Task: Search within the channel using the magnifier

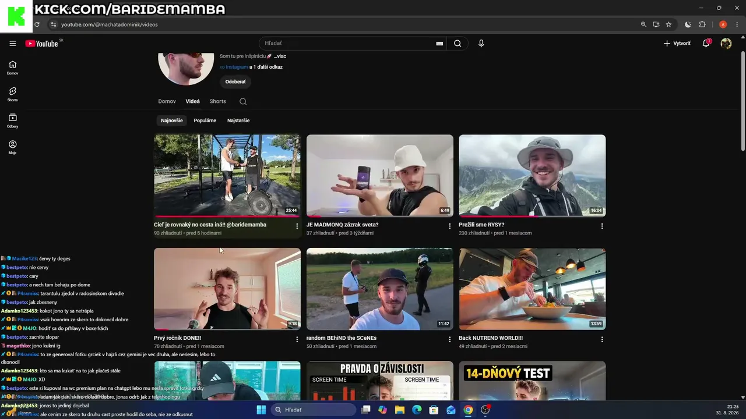Action: pos(243,101)
